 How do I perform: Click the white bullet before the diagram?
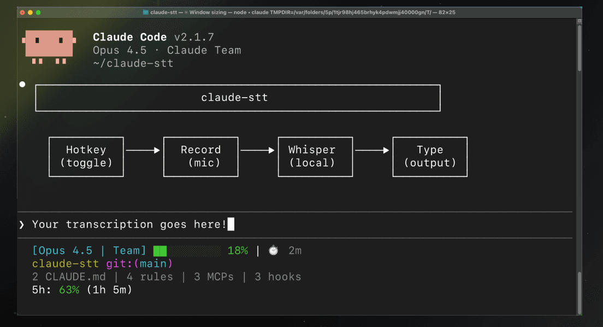pos(22,84)
